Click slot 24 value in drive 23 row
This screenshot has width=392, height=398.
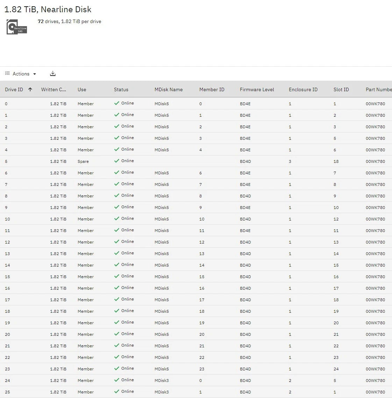[336, 369]
